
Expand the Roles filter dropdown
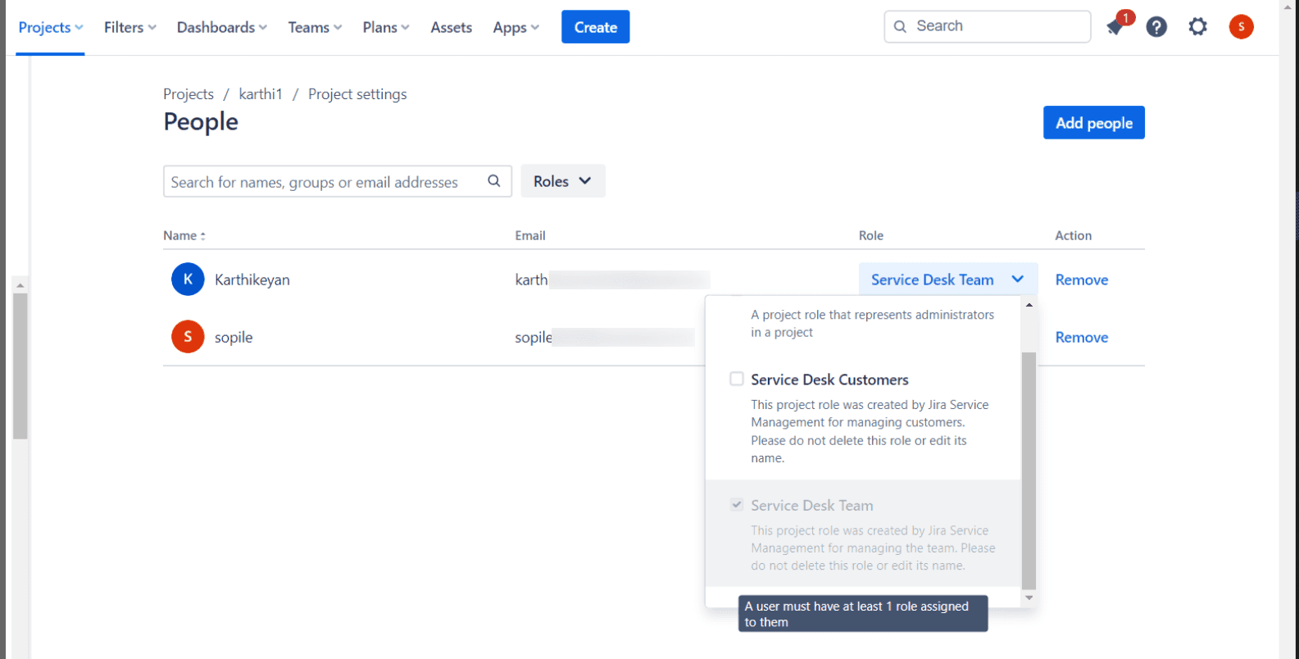point(562,181)
